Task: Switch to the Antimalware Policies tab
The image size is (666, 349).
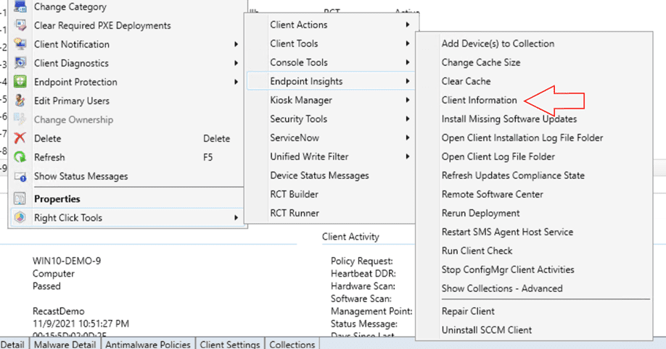Action: click(x=148, y=345)
